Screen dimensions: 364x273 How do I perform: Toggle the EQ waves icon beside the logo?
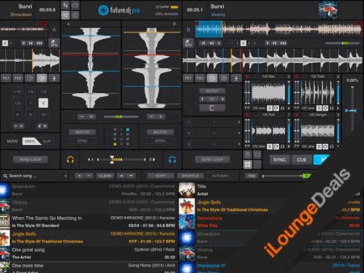click(66, 15)
